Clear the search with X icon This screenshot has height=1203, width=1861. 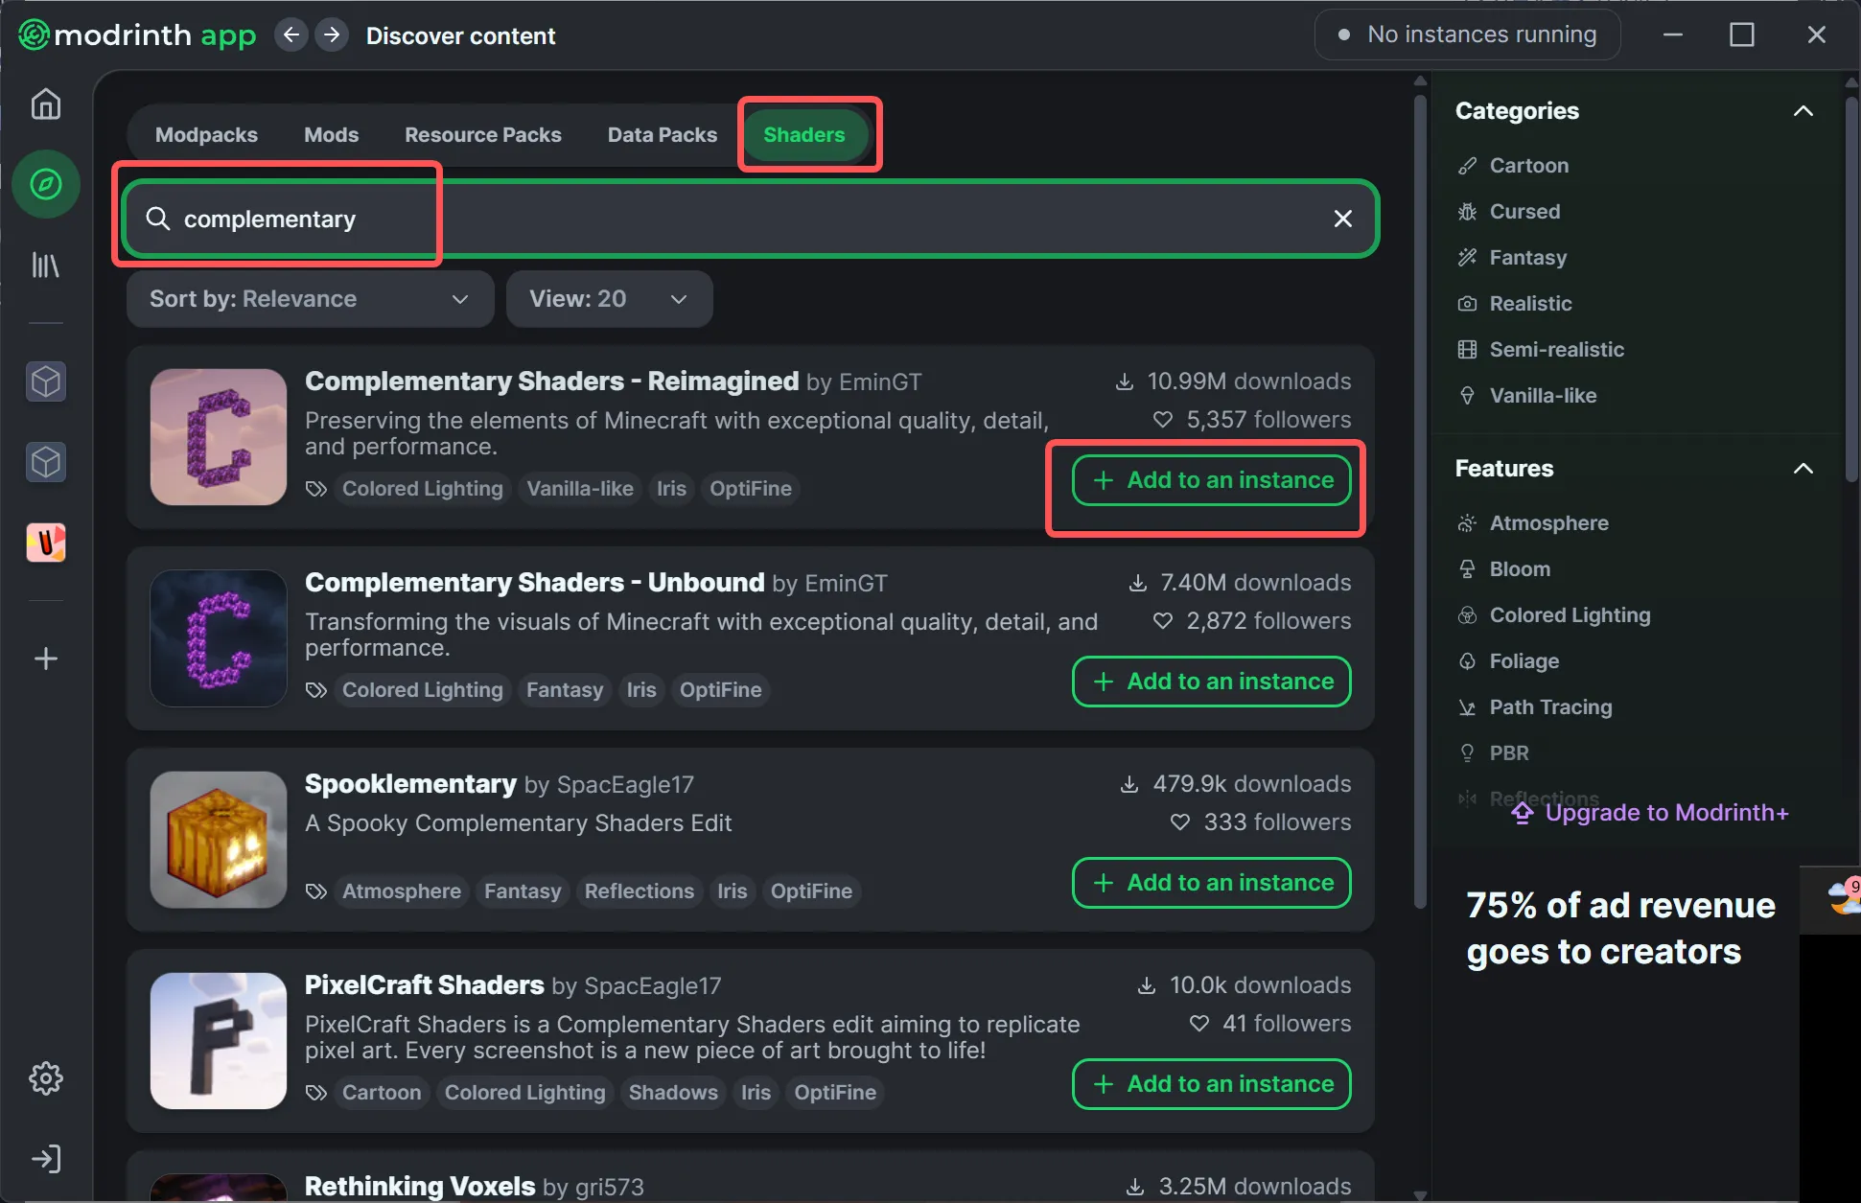(1342, 219)
